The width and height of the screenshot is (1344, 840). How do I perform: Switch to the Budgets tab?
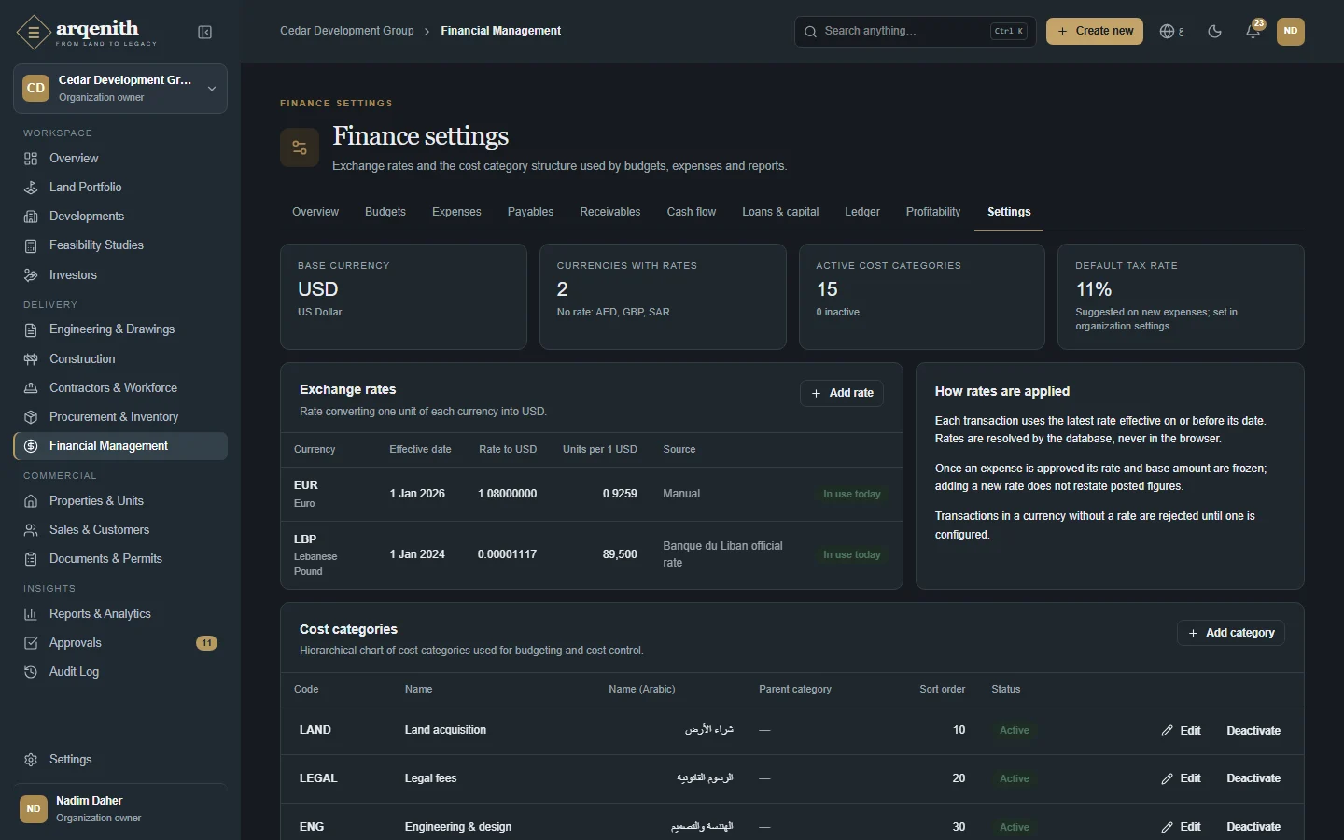(x=385, y=212)
